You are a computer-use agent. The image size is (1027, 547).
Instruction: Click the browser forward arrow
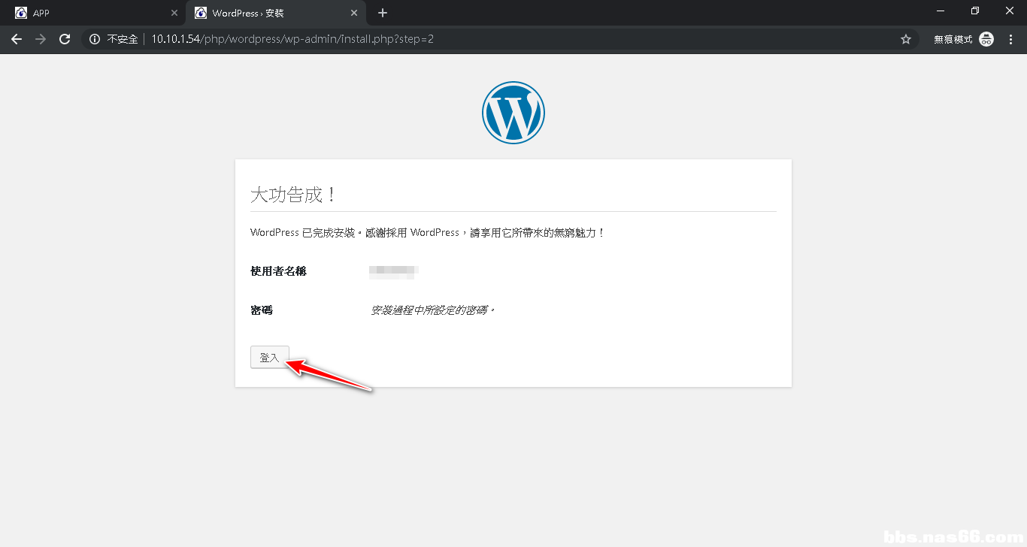click(41, 39)
